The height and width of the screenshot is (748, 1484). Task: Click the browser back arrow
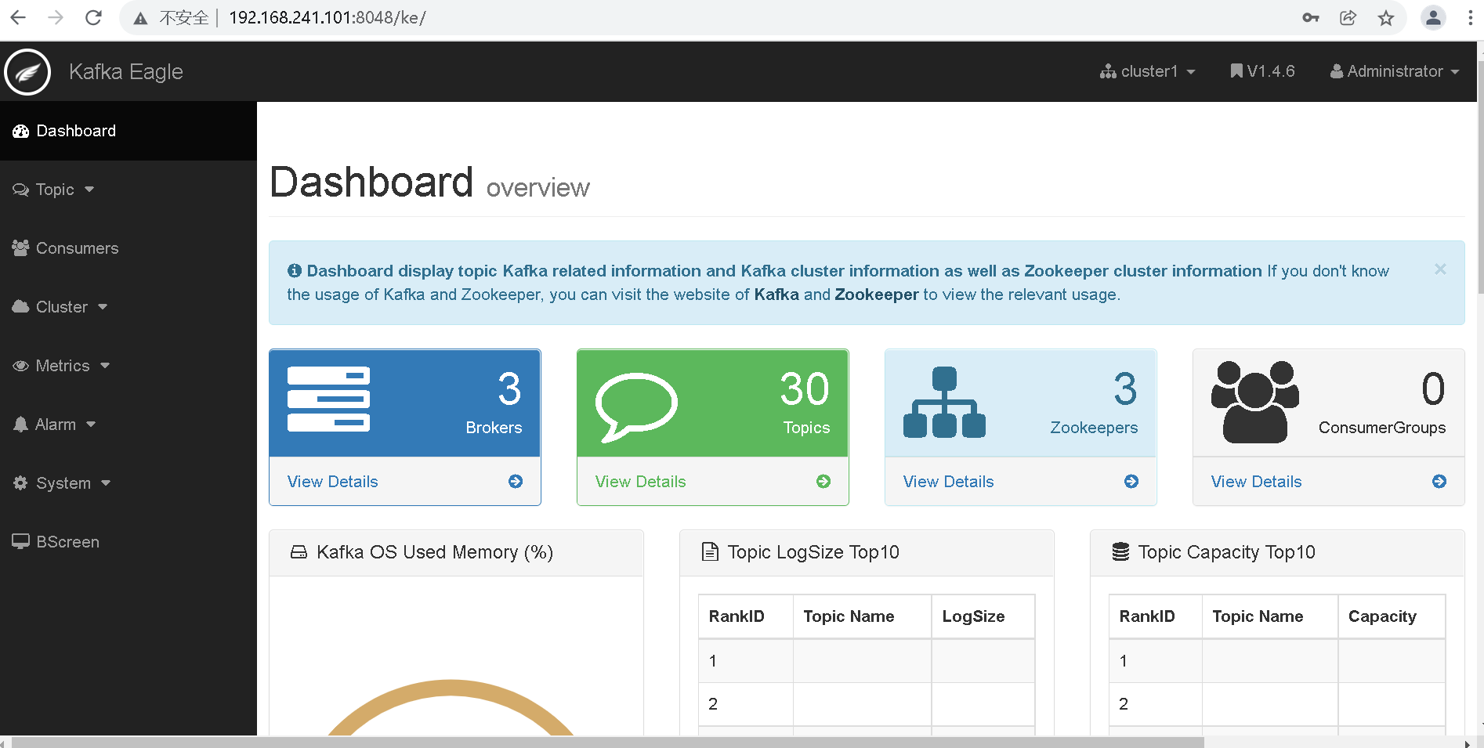coord(18,18)
